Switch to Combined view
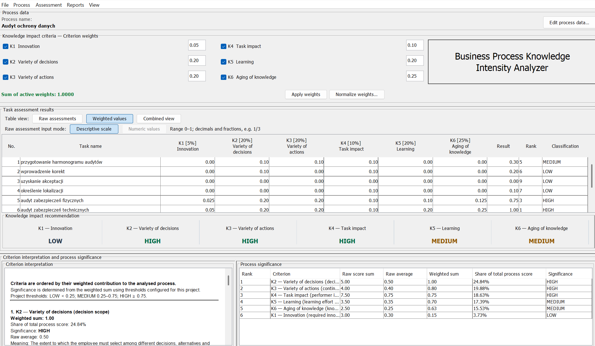This screenshot has width=595, height=346. (159, 119)
